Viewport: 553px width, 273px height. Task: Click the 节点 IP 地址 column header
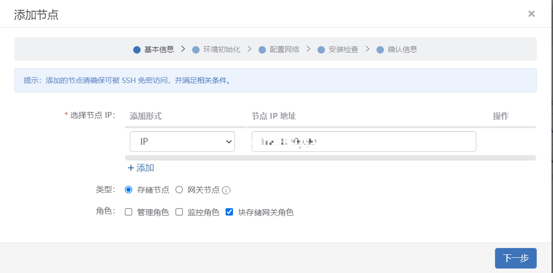coord(274,116)
